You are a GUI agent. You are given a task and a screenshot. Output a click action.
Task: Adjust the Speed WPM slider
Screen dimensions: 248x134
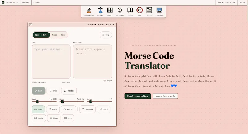pos(44,102)
